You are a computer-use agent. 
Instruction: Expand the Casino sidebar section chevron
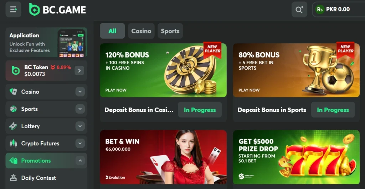pyautogui.click(x=80, y=92)
